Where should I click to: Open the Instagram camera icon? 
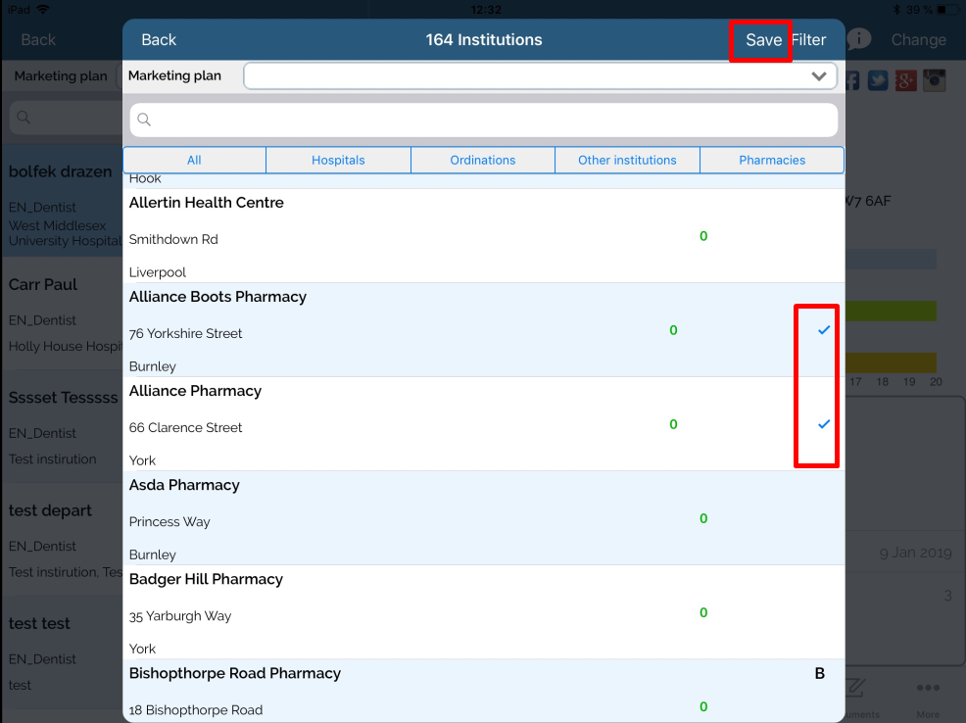(935, 80)
